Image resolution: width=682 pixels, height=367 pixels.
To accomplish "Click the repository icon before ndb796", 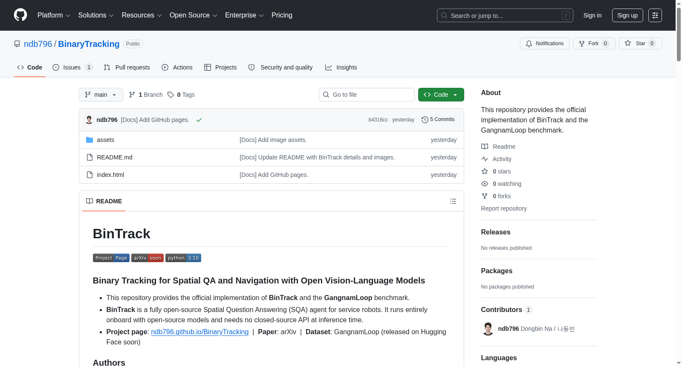I will click(17, 44).
